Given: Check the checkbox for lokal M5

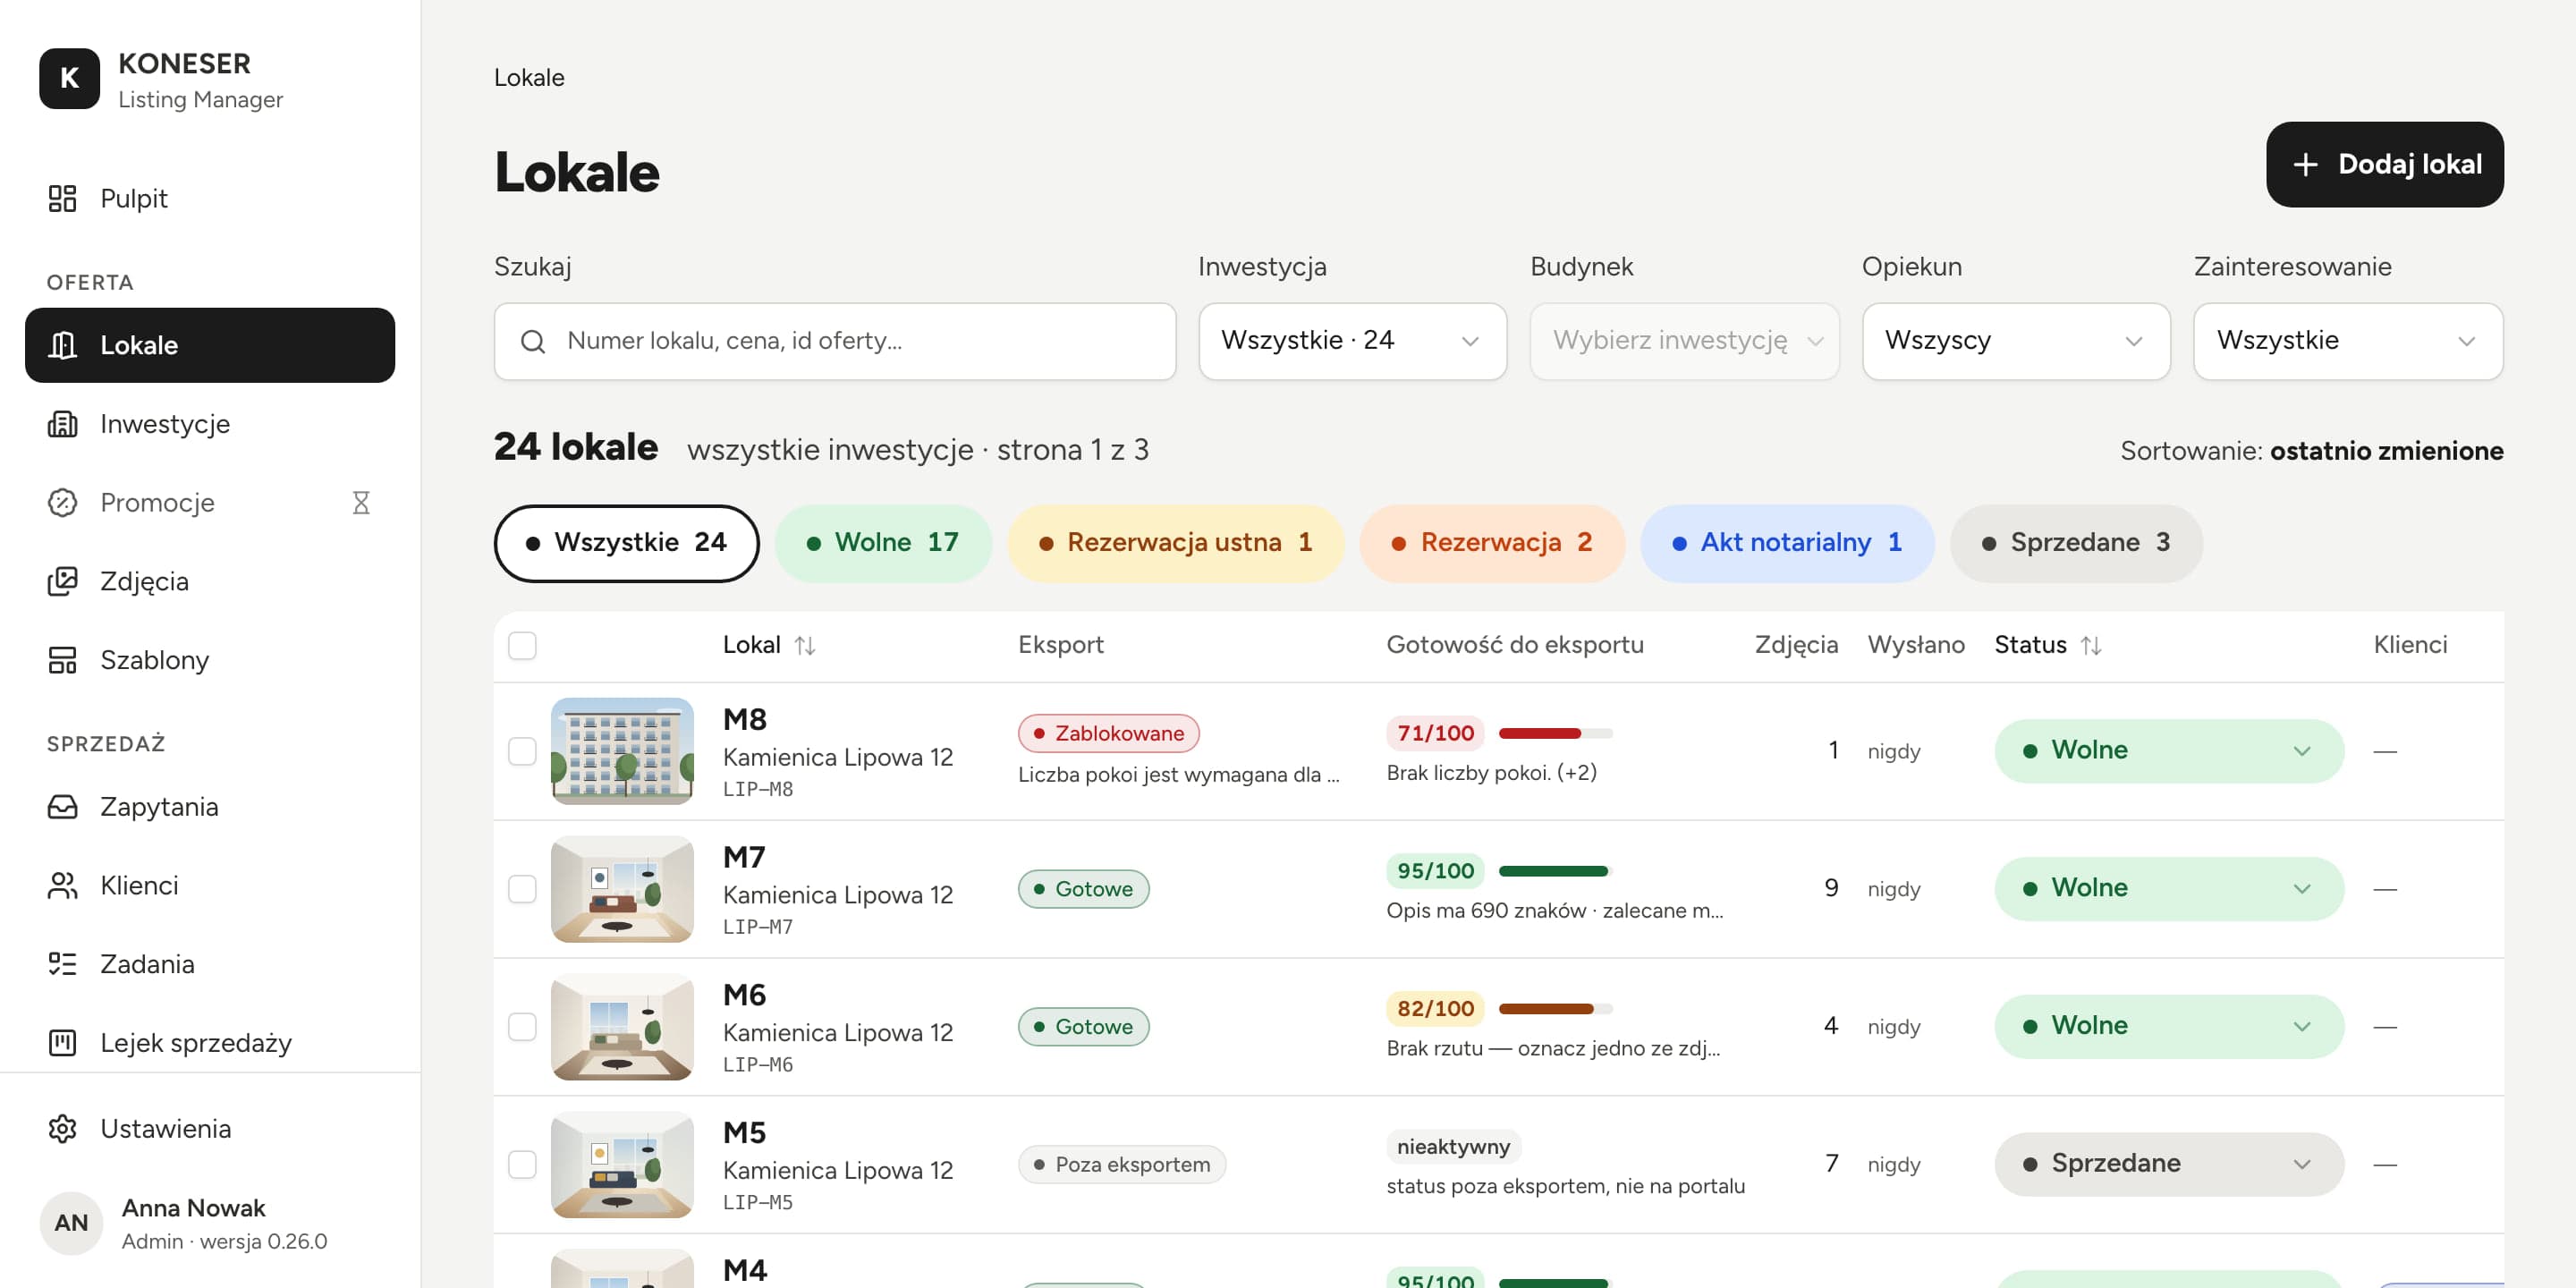Looking at the screenshot, I should (x=522, y=1164).
